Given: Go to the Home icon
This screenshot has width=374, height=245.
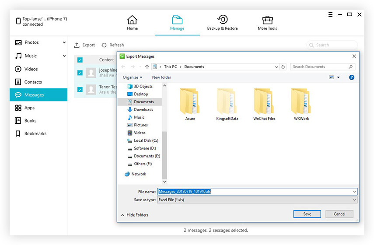Looking at the screenshot, I should pos(132,20).
